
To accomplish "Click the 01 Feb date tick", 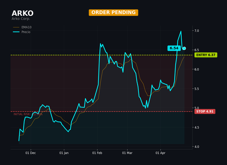I will (x=97, y=153).
